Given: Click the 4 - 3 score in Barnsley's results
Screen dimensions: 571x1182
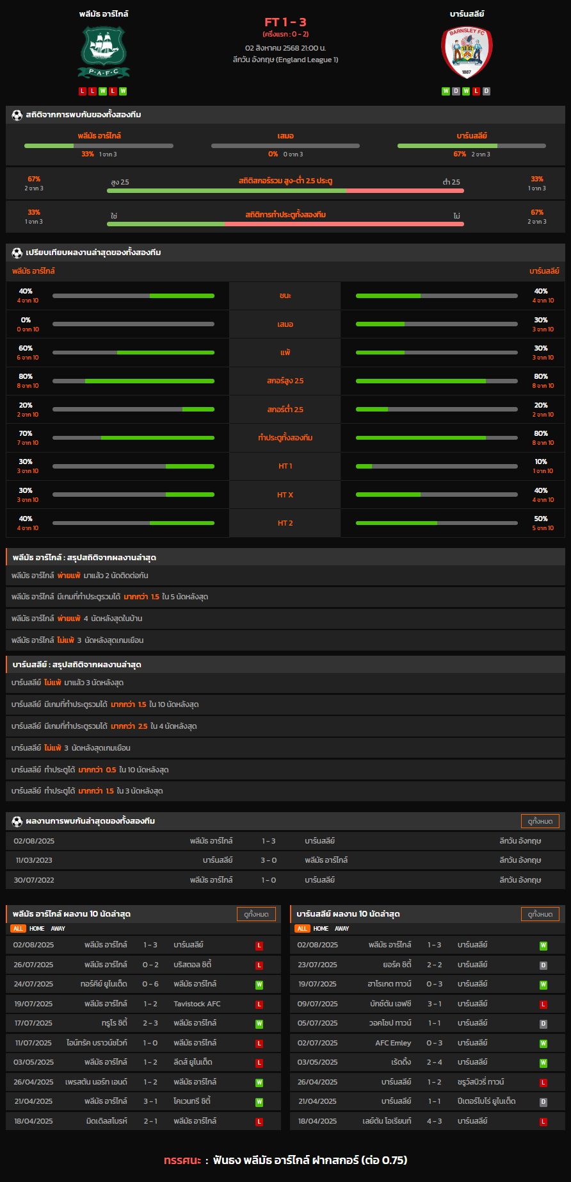Looking at the screenshot, I should [435, 1122].
